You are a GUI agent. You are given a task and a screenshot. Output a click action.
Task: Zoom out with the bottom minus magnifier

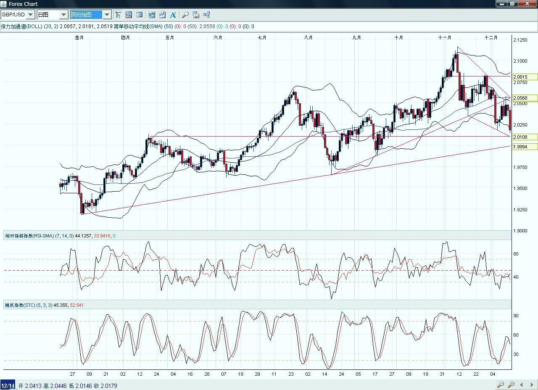point(500,385)
